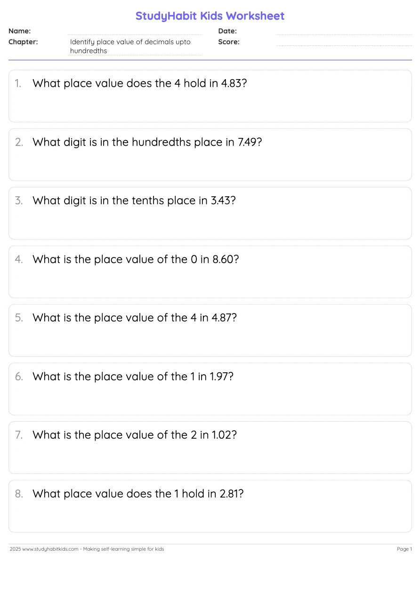The image size is (420, 594).
Task: Click the Score label
Action: pos(229,42)
